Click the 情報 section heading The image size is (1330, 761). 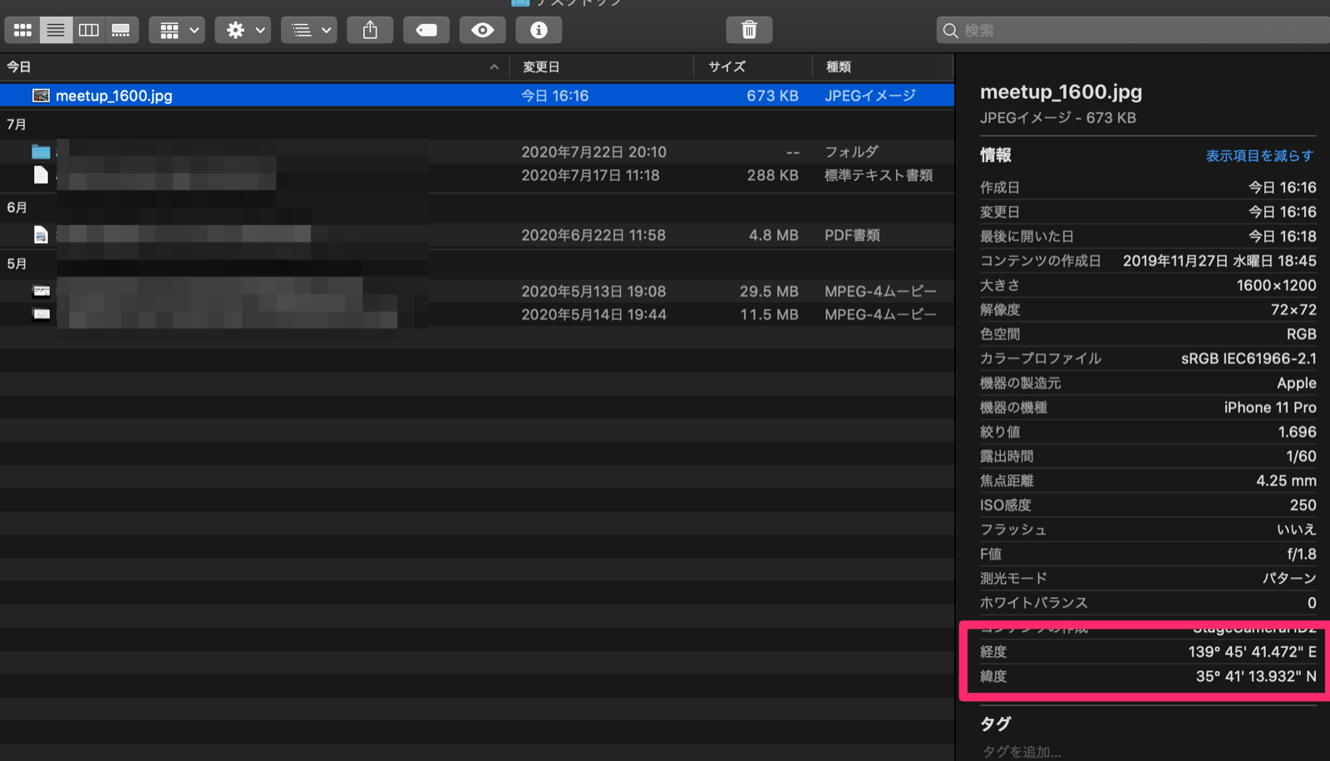click(x=995, y=155)
